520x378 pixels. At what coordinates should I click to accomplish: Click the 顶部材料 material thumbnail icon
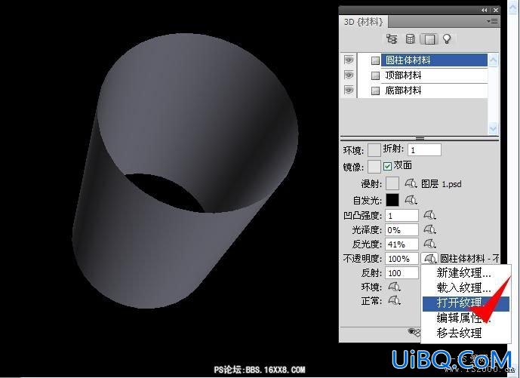point(375,75)
